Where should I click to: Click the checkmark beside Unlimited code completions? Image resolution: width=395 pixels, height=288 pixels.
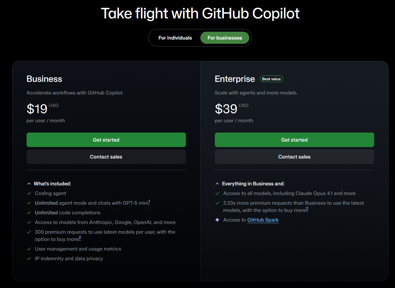pyautogui.click(x=29, y=213)
